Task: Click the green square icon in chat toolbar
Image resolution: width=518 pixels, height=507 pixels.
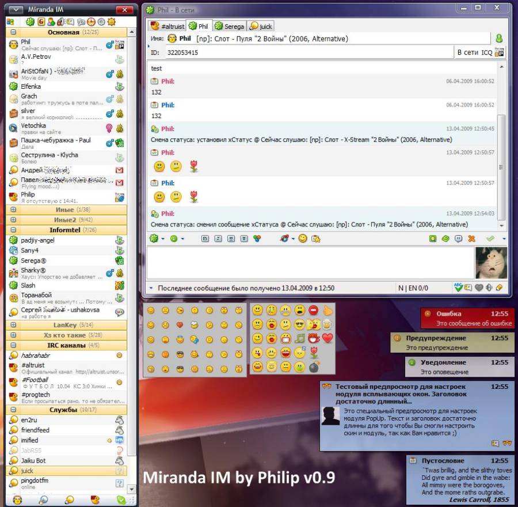Action: (x=433, y=239)
